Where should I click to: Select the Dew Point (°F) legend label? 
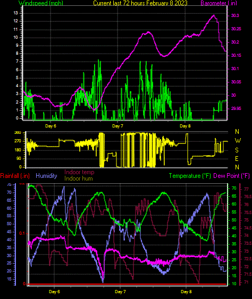click(x=231, y=176)
